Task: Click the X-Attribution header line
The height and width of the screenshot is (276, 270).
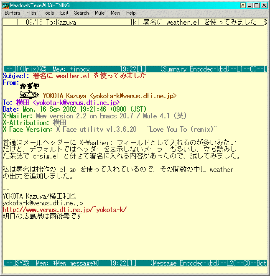Action: point(34,123)
